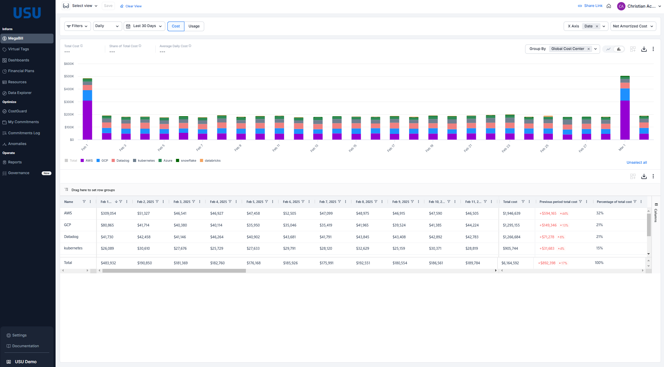Click the Resources sidebar icon

coord(5,82)
